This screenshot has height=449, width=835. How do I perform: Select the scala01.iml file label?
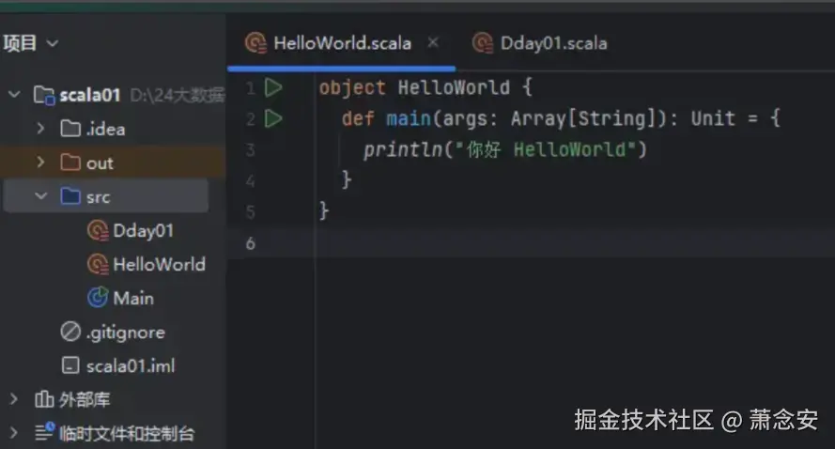131,366
